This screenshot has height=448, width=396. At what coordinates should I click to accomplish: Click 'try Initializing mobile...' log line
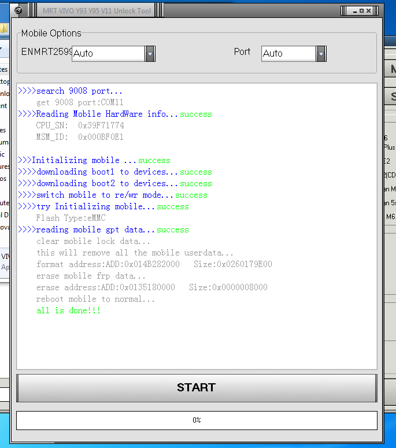[103, 206]
